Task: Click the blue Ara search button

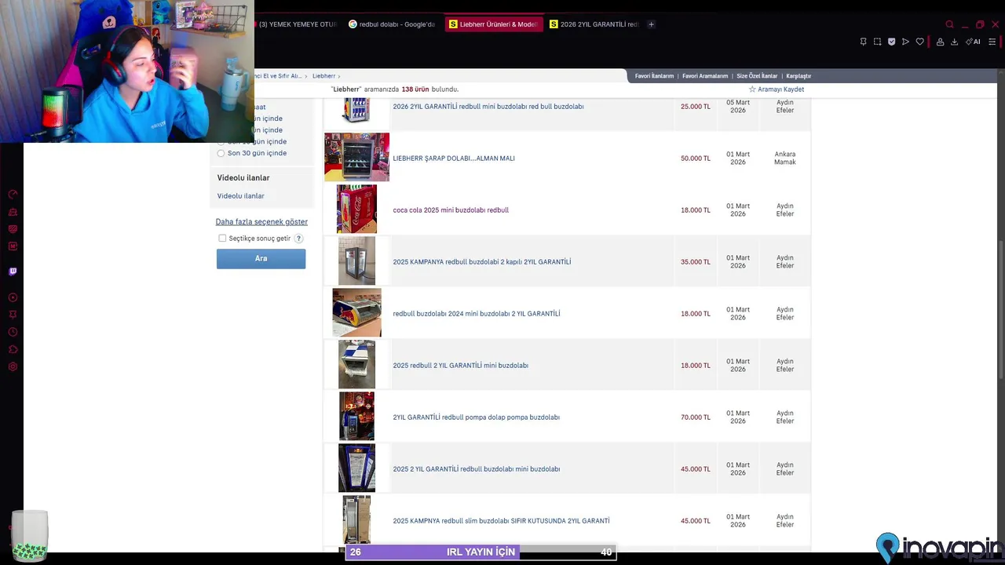Action: pos(261,259)
